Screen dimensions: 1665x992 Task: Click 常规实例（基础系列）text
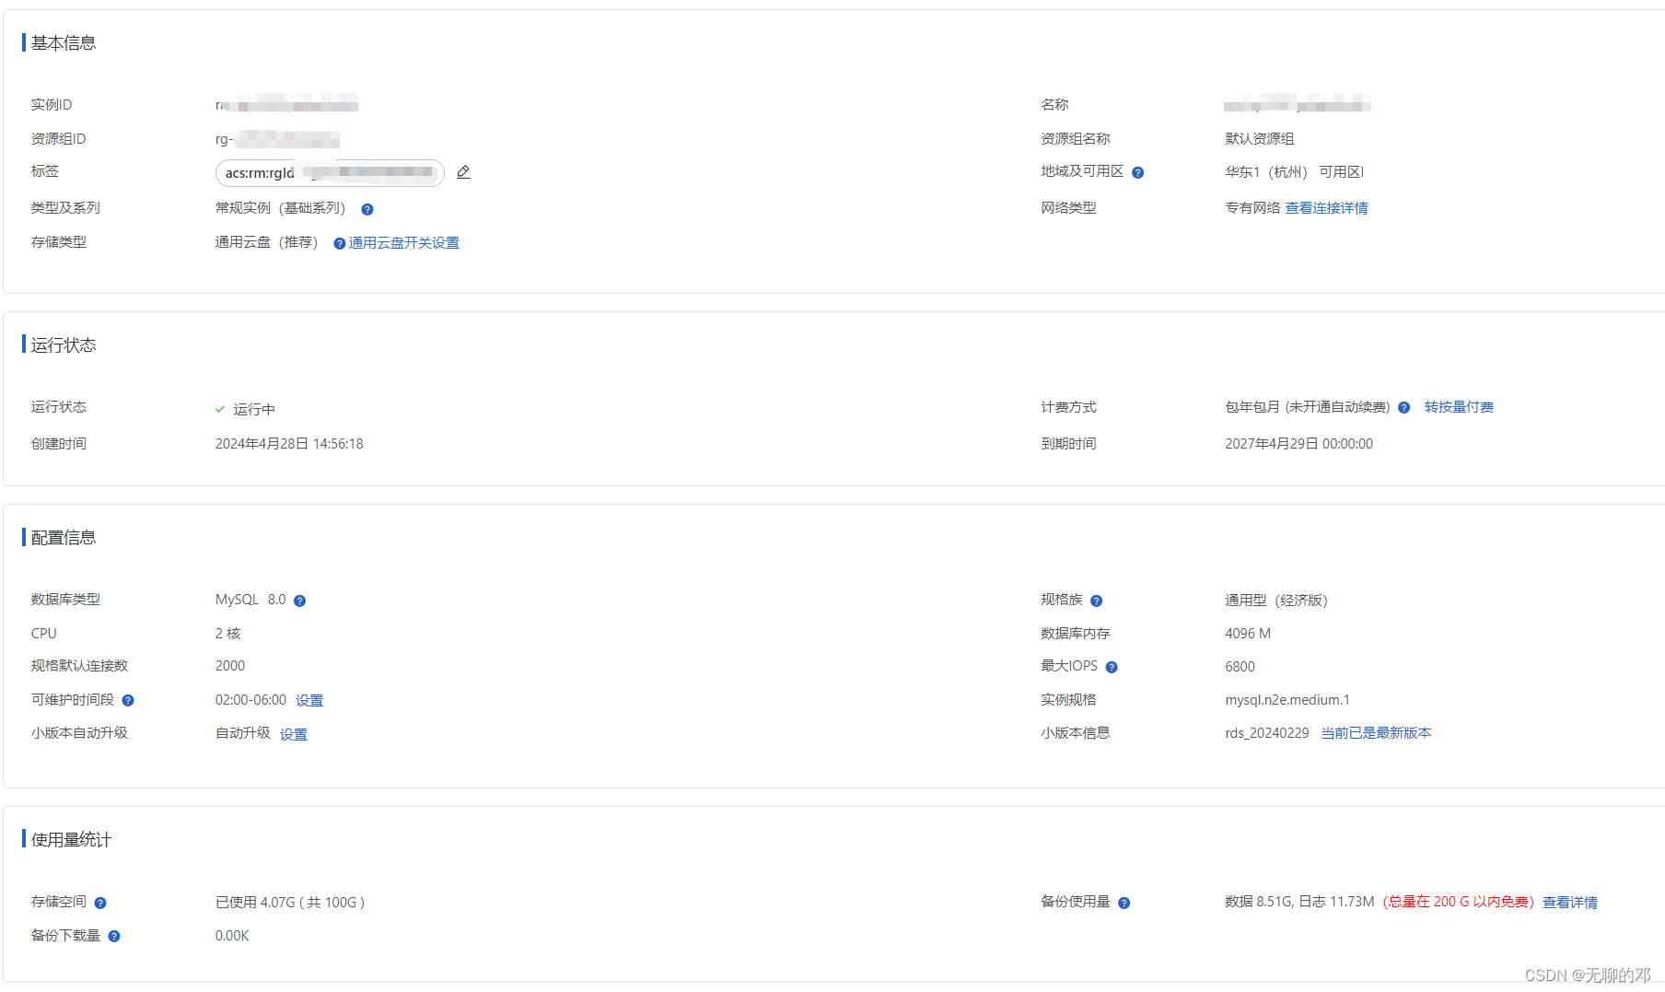[x=281, y=208]
